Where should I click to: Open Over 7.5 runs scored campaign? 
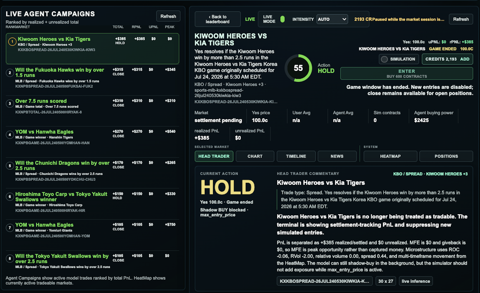92,111
